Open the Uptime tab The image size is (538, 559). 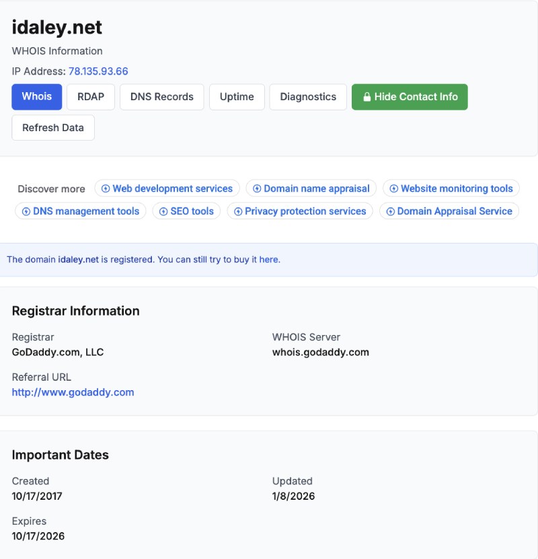click(237, 97)
